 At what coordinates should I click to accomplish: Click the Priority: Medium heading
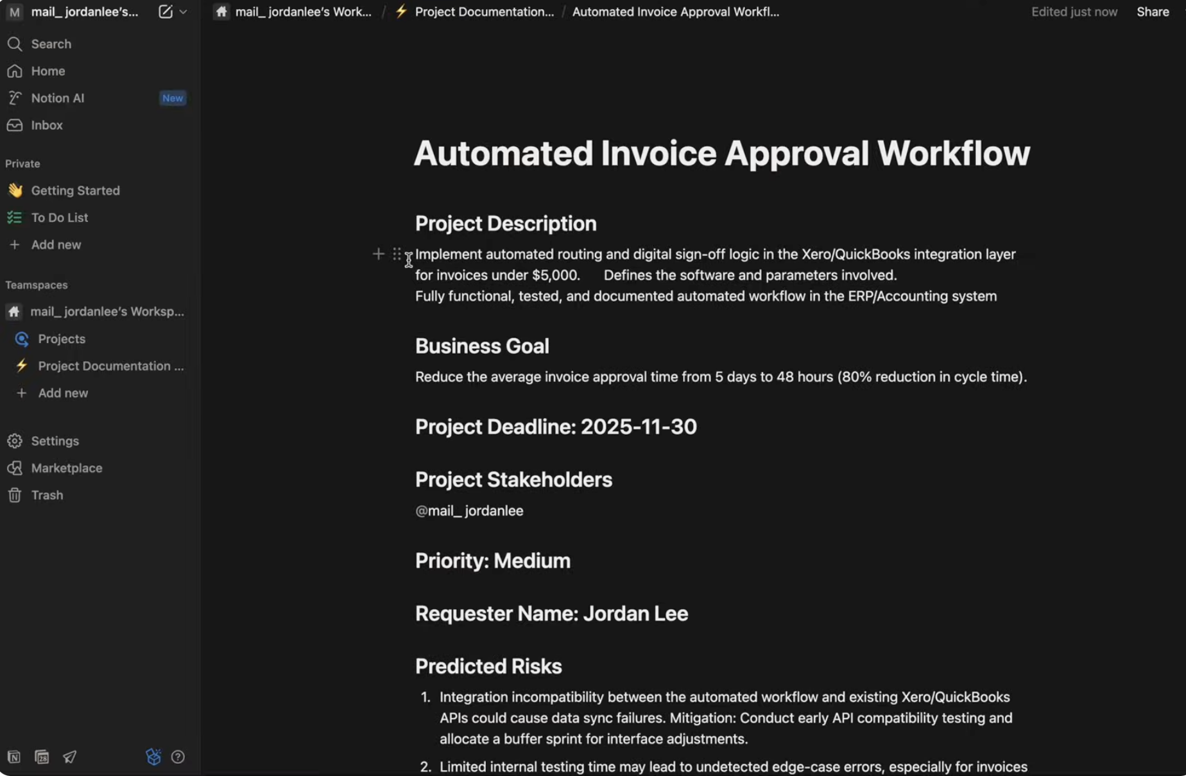click(x=493, y=561)
